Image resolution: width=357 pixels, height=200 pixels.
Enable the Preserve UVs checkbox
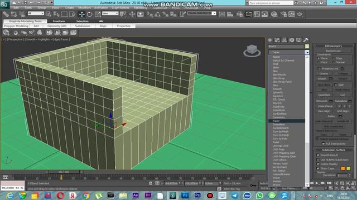pyautogui.click(x=319, y=68)
